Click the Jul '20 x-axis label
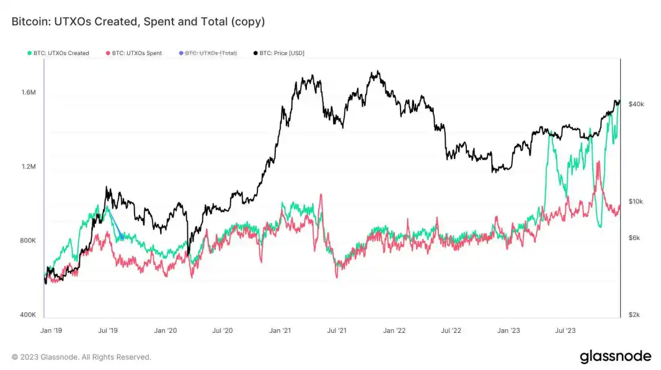This screenshot has width=661, height=370. pos(222,330)
